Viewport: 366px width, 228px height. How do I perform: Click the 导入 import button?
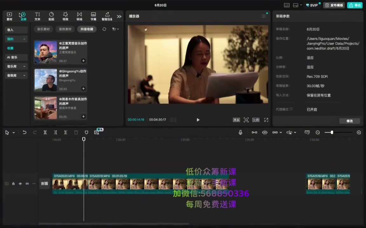(16, 30)
